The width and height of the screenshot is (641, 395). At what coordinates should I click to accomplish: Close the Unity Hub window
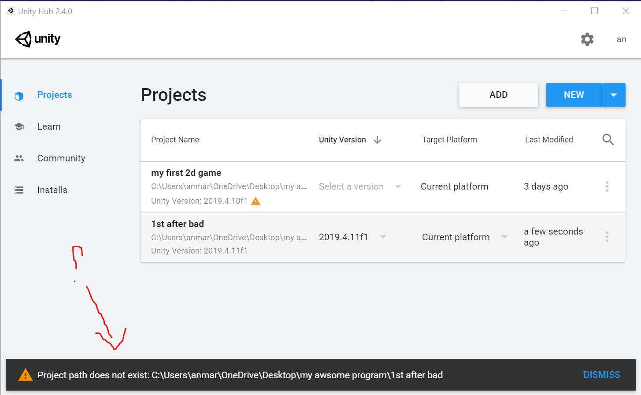626,11
